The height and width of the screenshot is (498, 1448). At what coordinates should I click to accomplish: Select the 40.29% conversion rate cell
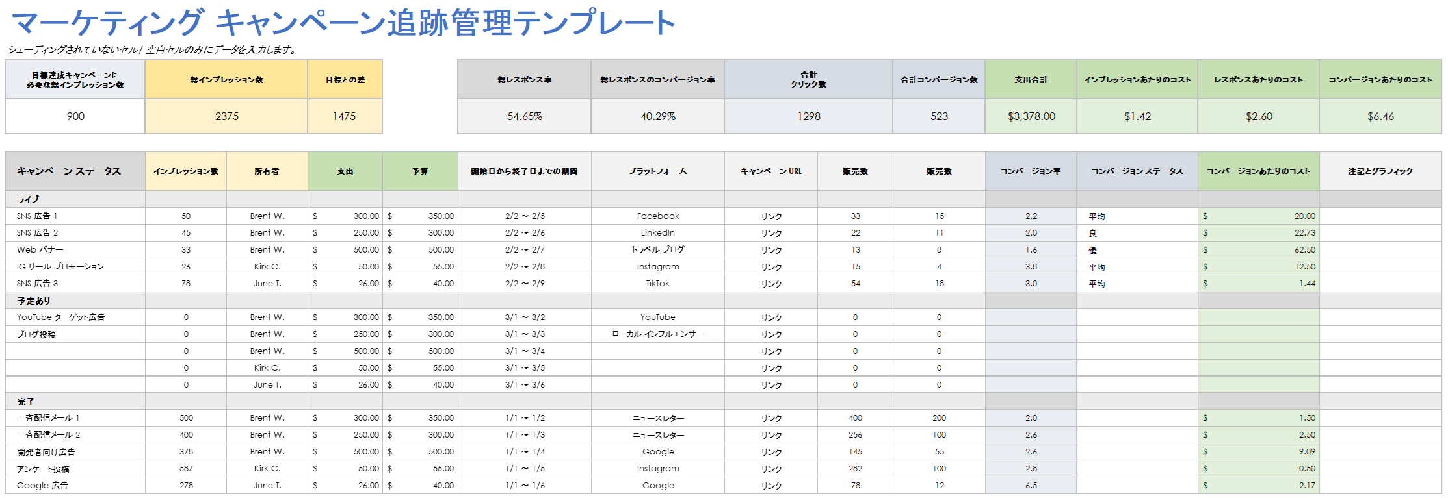point(657,116)
